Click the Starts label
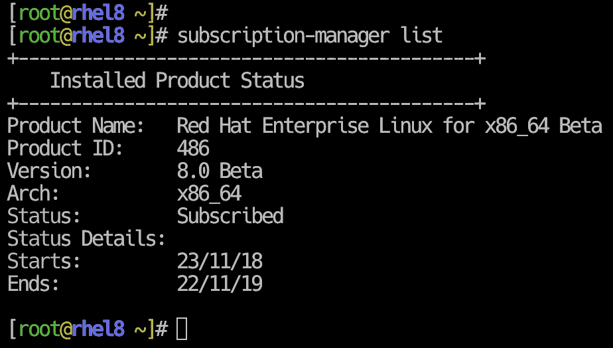This screenshot has height=348, width=613. [x=44, y=261]
